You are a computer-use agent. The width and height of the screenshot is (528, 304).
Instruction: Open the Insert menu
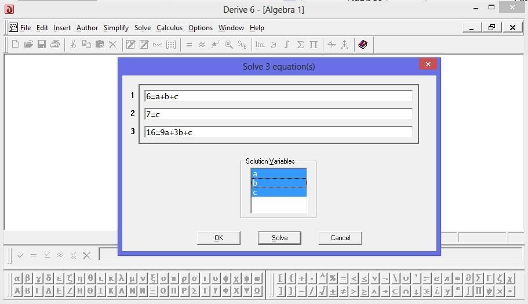62,28
